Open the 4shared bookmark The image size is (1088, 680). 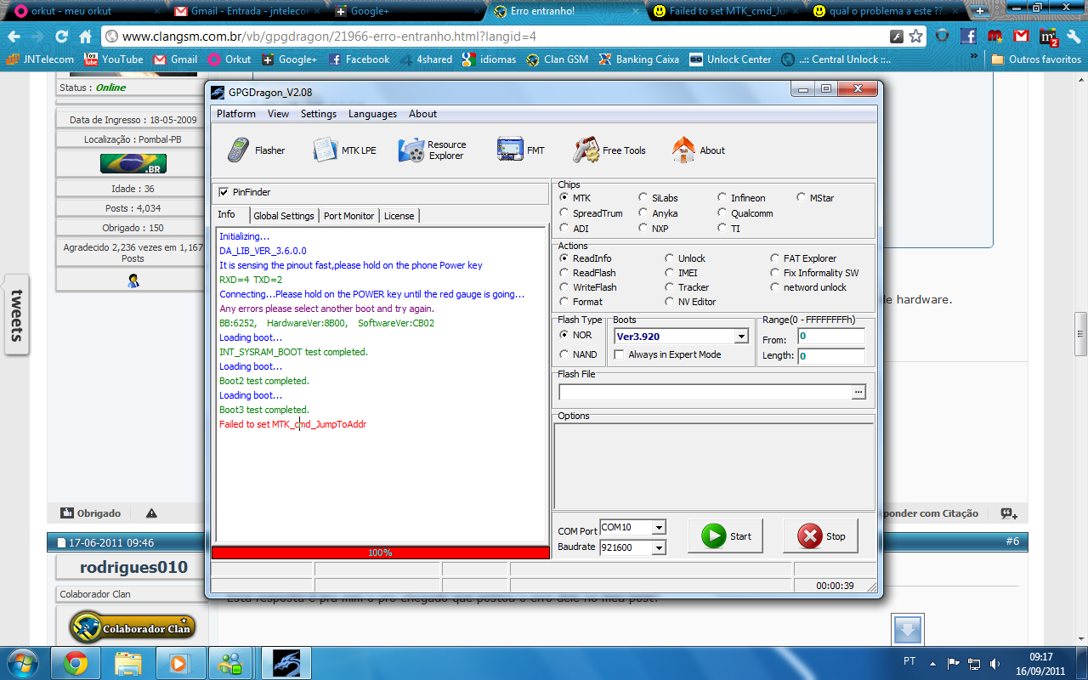(x=426, y=59)
